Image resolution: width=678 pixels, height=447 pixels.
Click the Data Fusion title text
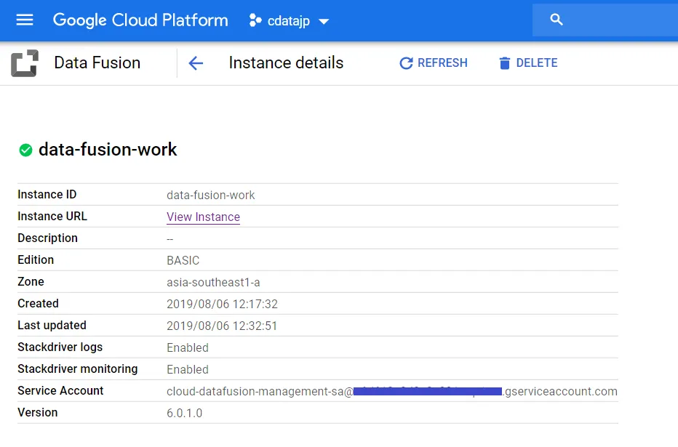(x=97, y=63)
